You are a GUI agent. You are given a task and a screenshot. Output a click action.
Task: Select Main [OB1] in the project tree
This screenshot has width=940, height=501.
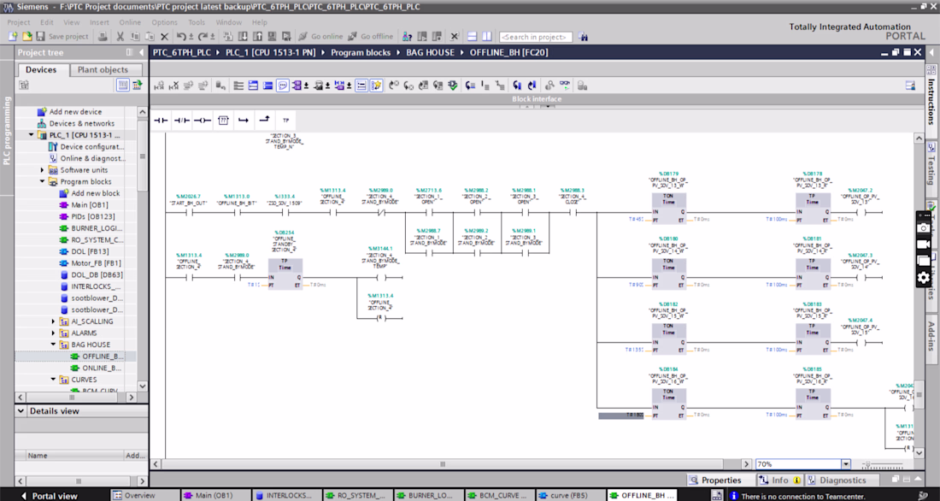coord(90,205)
